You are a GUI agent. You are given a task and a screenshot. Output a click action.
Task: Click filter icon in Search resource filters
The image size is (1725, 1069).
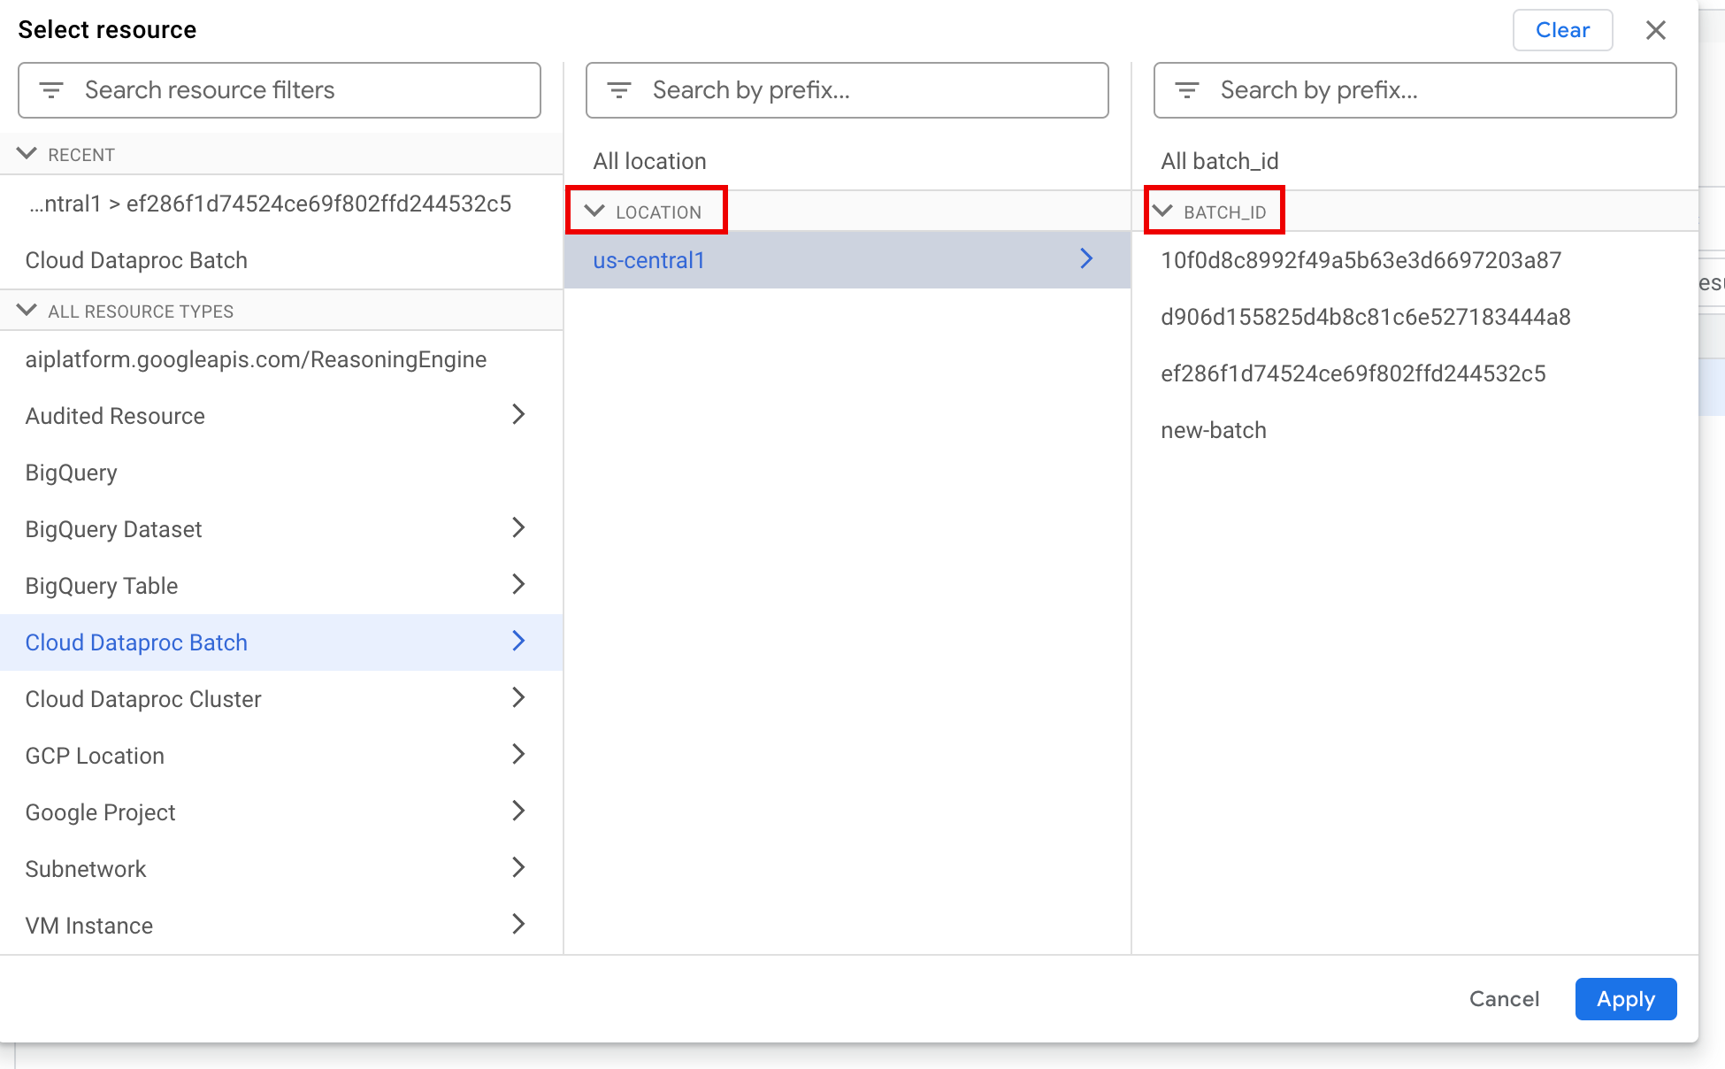tap(51, 90)
